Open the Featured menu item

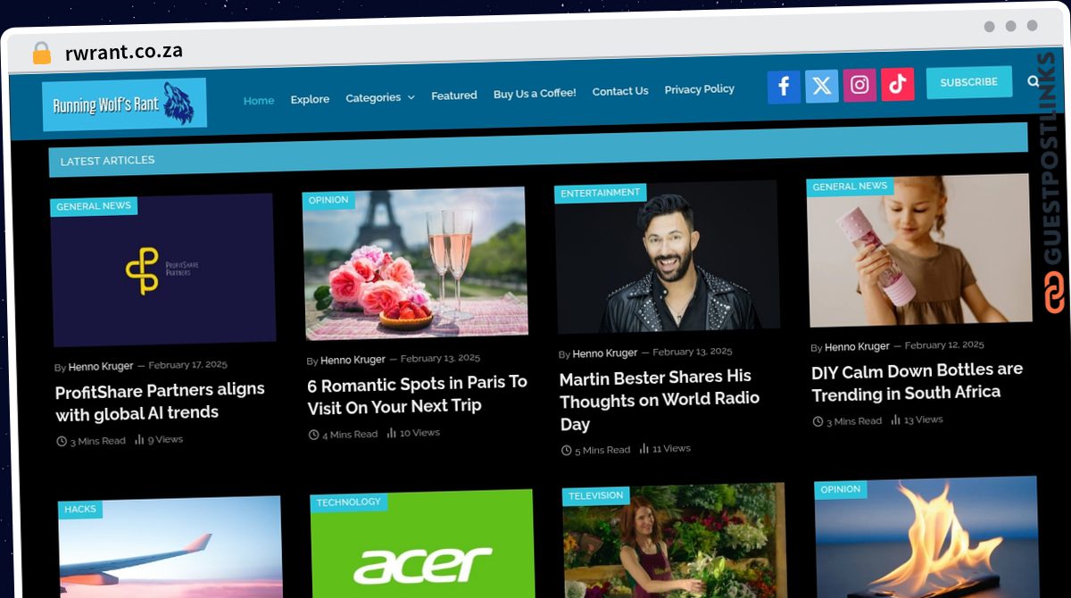click(454, 96)
